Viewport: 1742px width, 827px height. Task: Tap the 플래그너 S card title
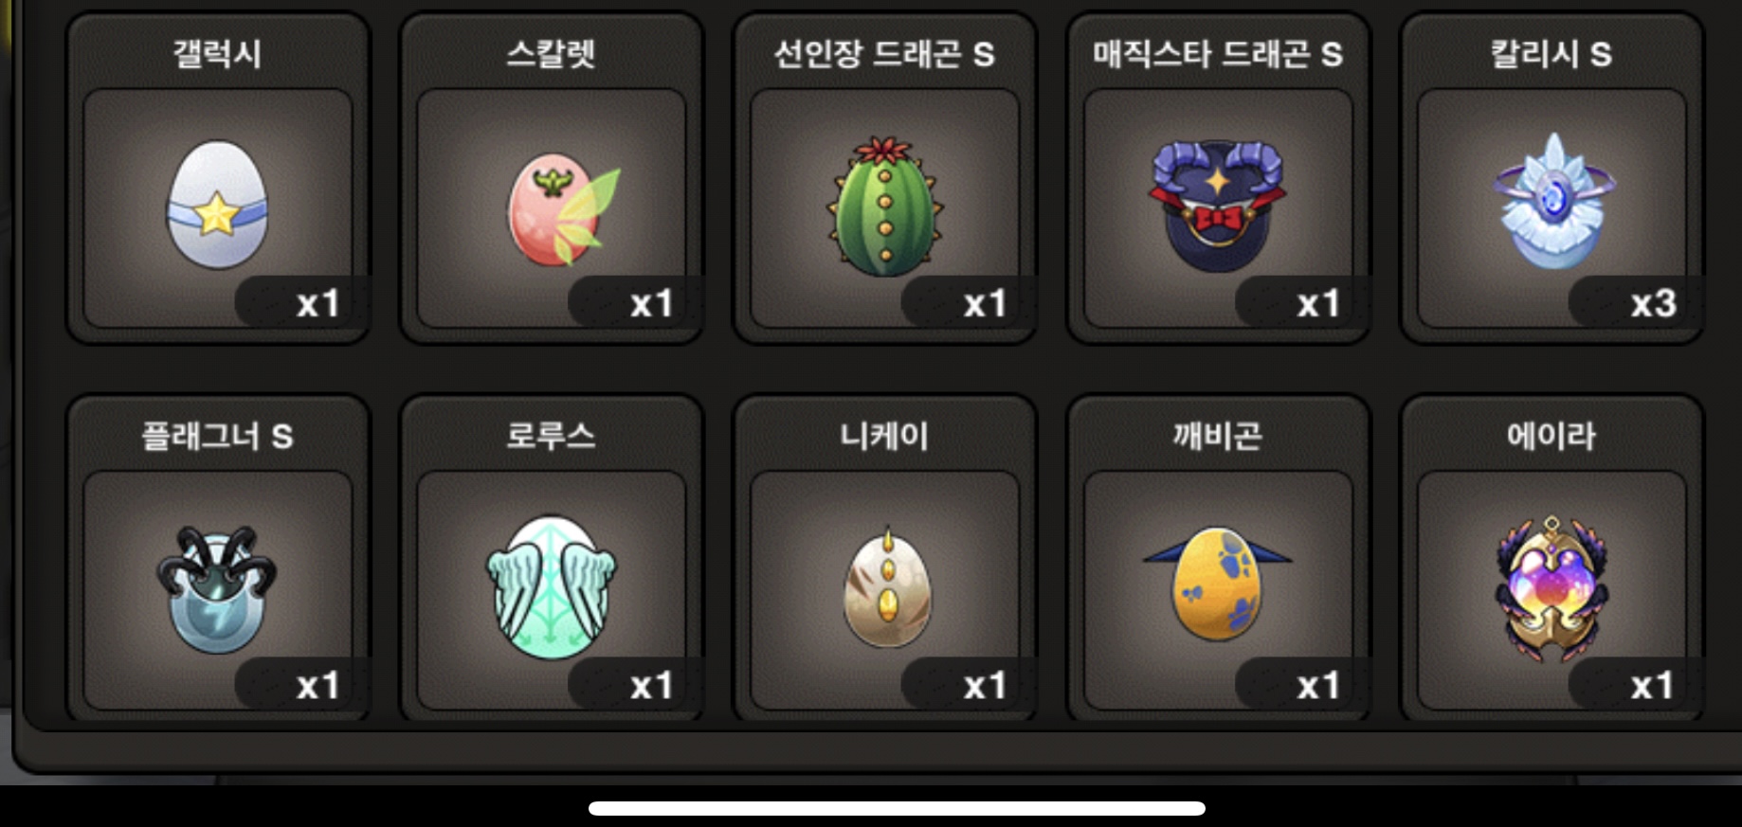(x=217, y=436)
